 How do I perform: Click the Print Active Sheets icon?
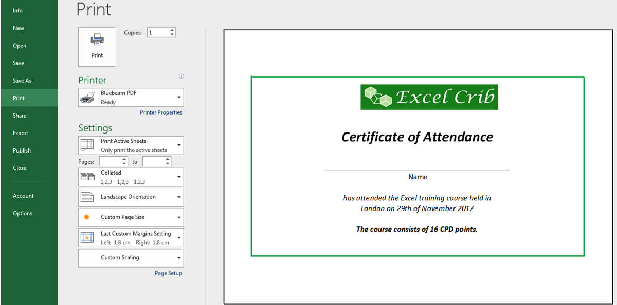[x=86, y=145]
